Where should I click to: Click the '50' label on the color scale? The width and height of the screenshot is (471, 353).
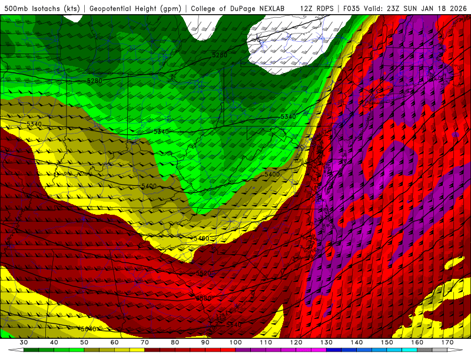click(x=84, y=342)
